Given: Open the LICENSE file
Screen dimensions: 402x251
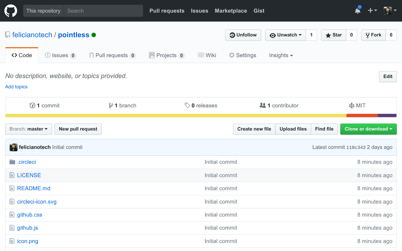Looking at the screenshot, I should [x=29, y=175].
